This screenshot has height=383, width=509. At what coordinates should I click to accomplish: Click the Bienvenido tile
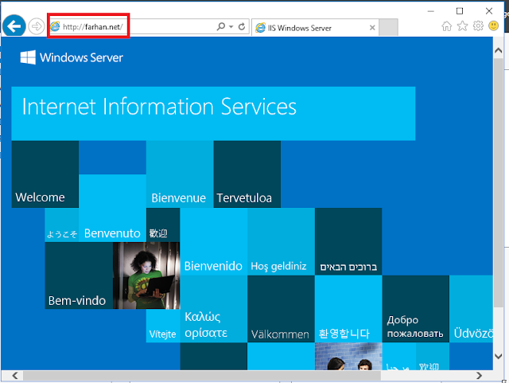pyautogui.click(x=214, y=241)
